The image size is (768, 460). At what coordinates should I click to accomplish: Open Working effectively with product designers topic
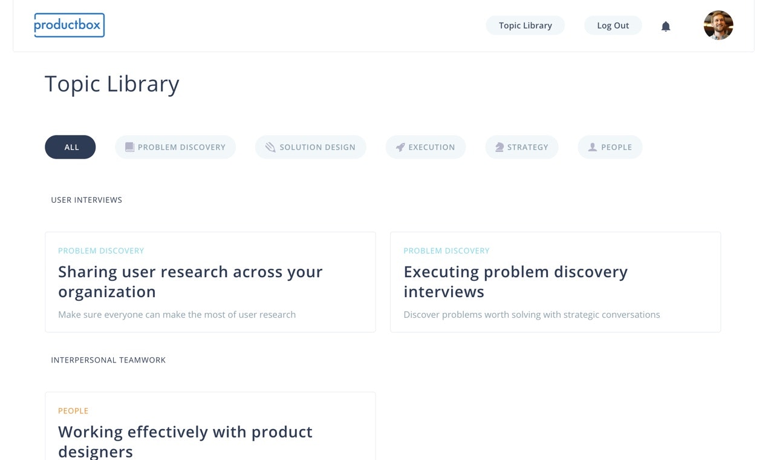(x=210, y=430)
